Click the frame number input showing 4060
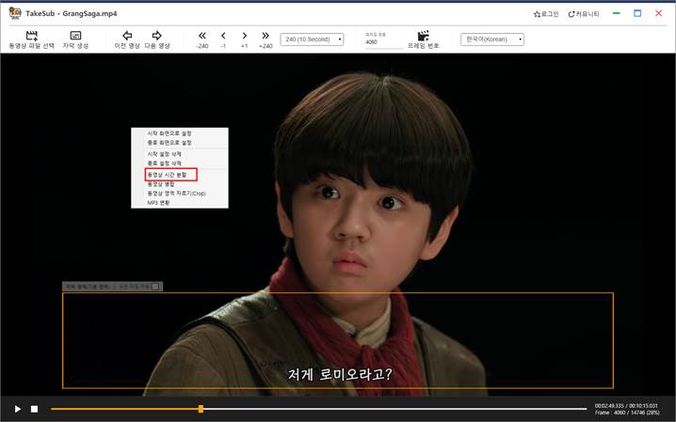This screenshot has height=422, width=676. (x=384, y=42)
